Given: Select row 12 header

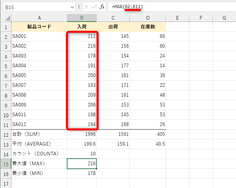Looking at the screenshot, I should tap(6, 134).
